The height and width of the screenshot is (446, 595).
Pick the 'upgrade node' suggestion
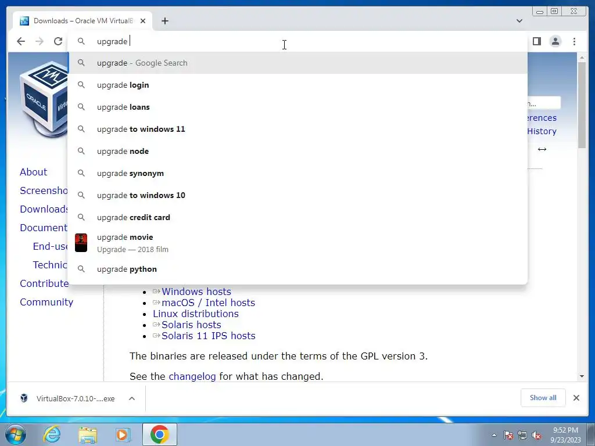coord(297,151)
